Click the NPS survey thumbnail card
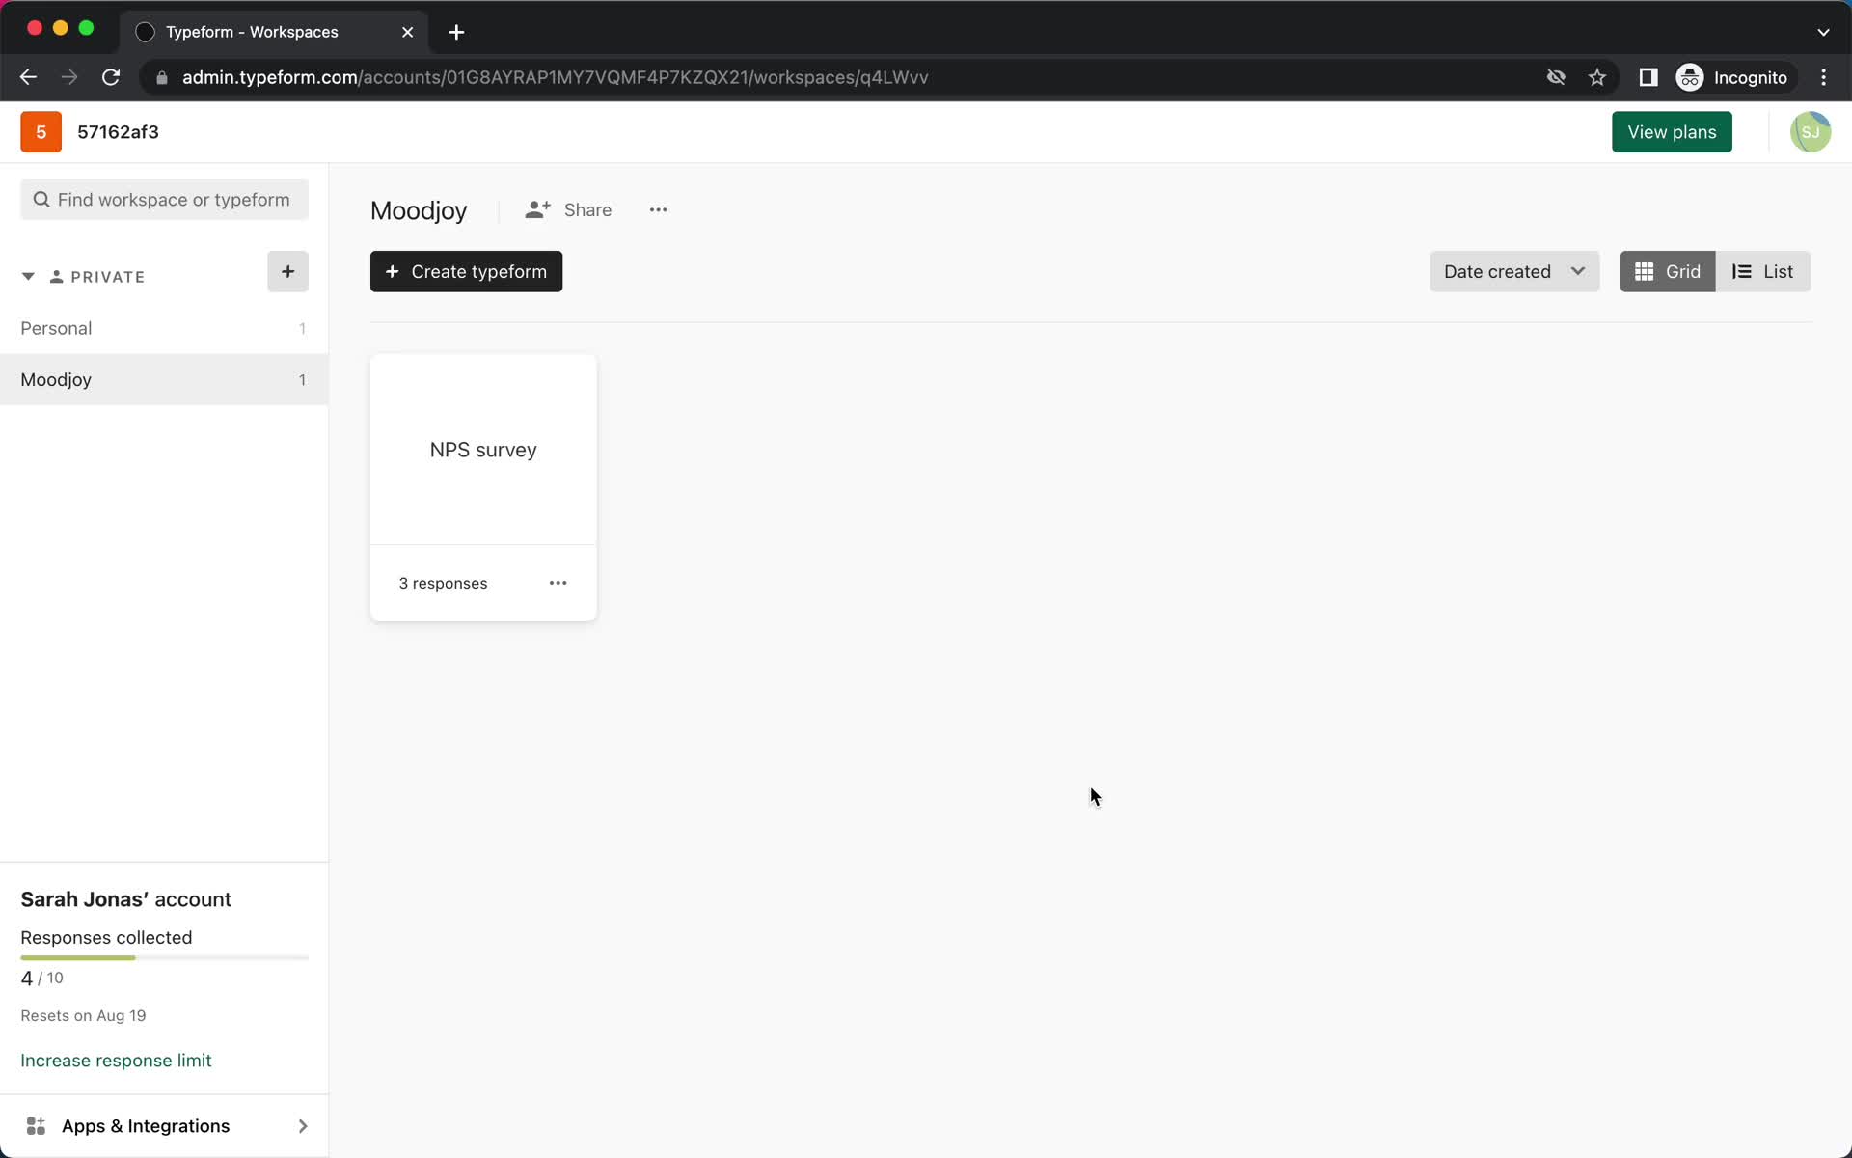 (x=482, y=450)
